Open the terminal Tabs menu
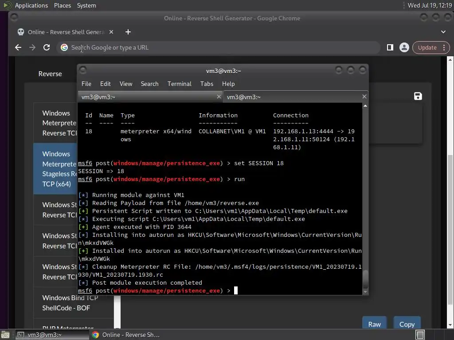 [x=207, y=84]
